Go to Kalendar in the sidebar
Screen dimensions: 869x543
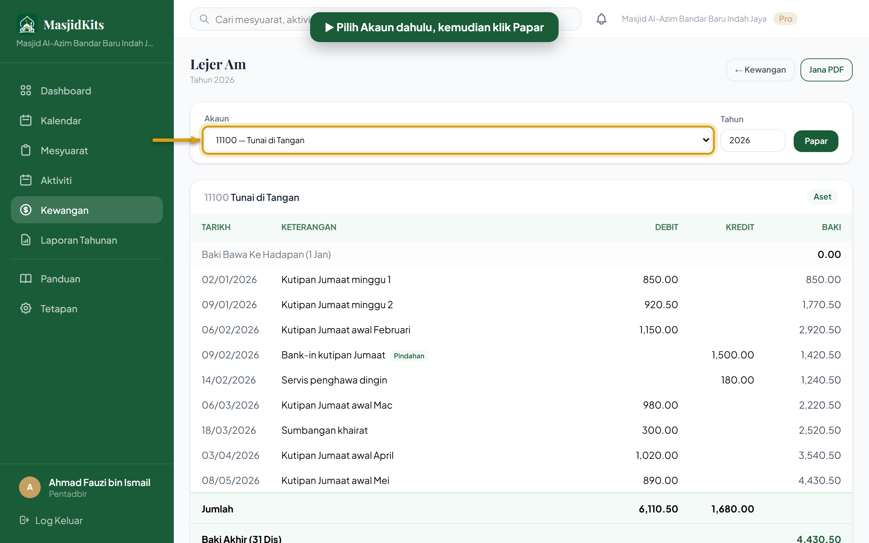(x=87, y=120)
